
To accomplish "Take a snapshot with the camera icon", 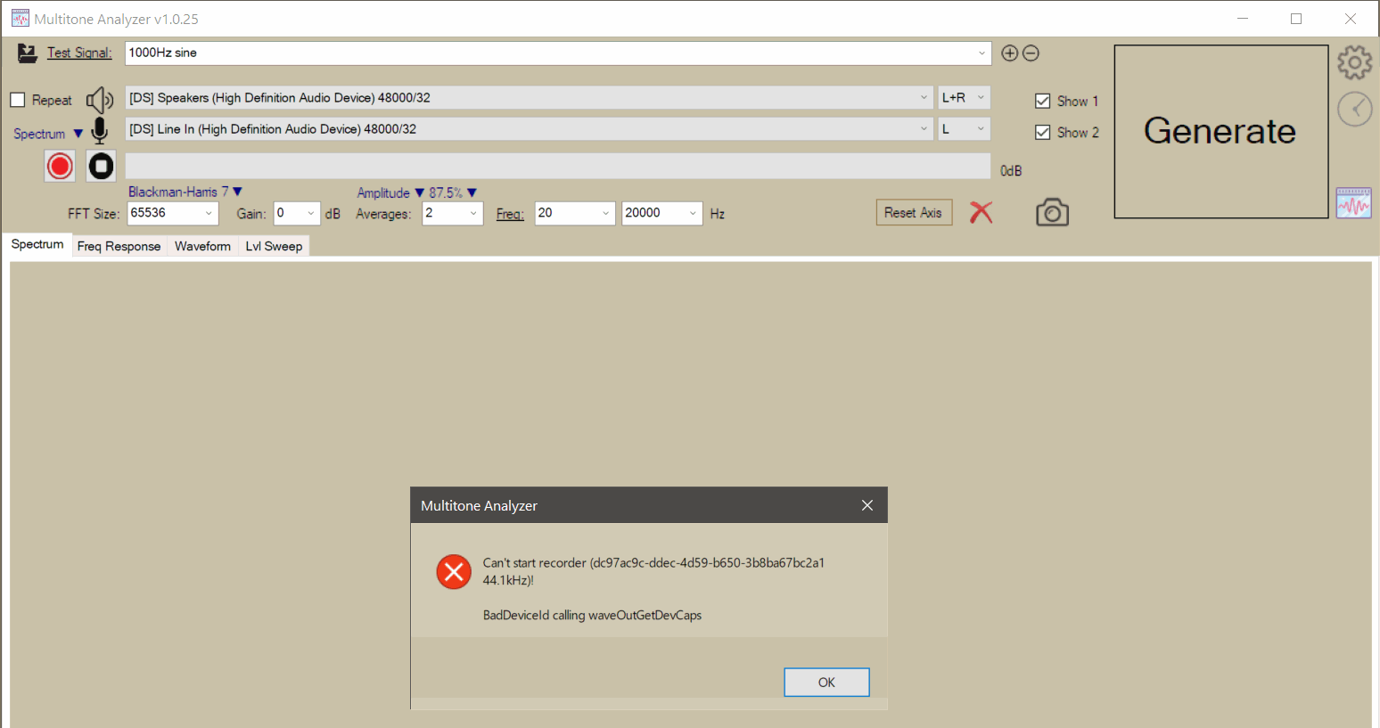I will pos(1052,212).
